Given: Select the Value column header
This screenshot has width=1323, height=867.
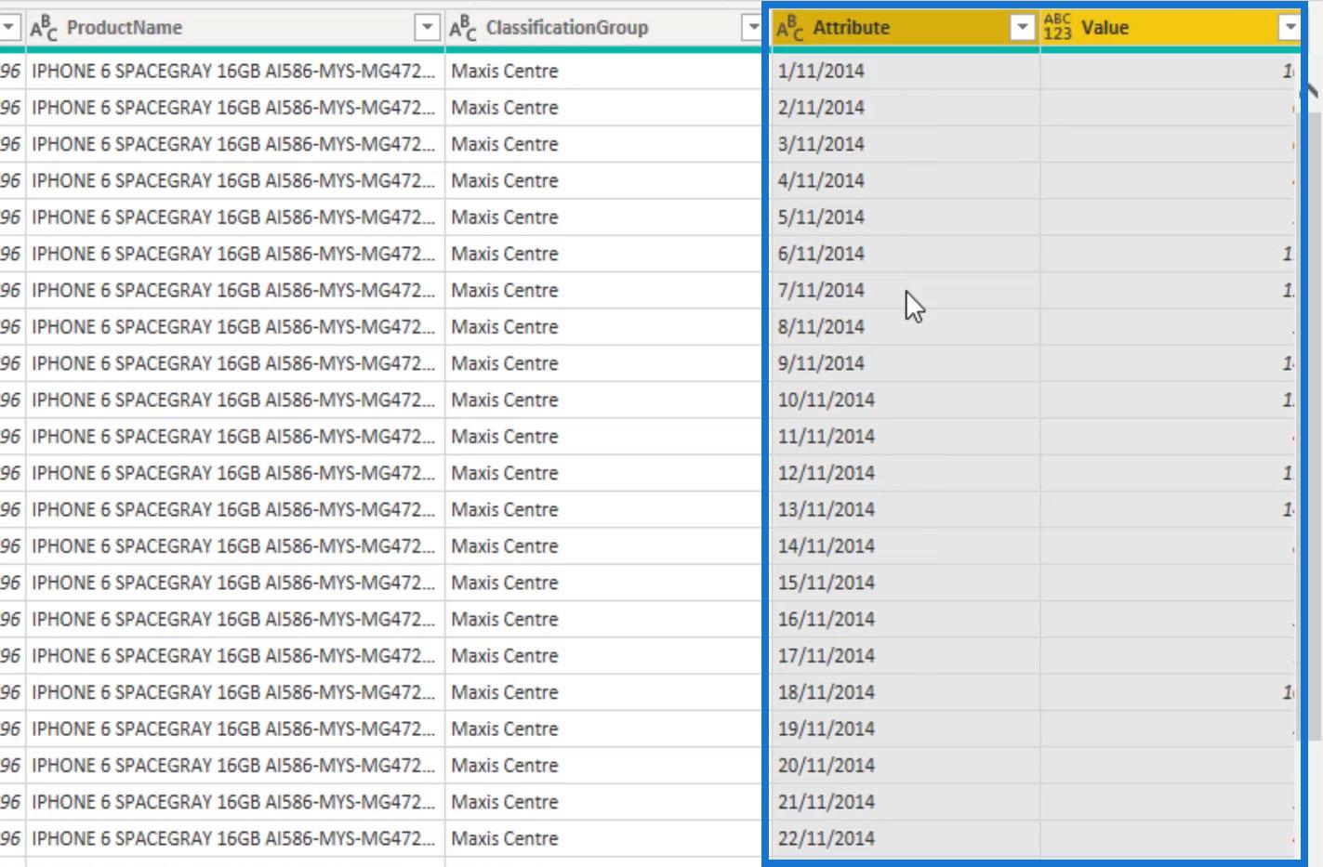Looking at the screenshot, I should point(1171,28).
